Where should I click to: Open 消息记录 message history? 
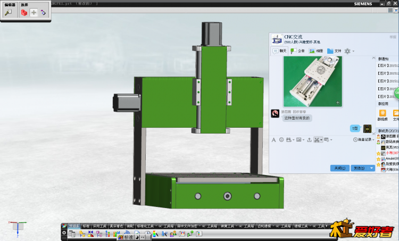pos(362,139)
